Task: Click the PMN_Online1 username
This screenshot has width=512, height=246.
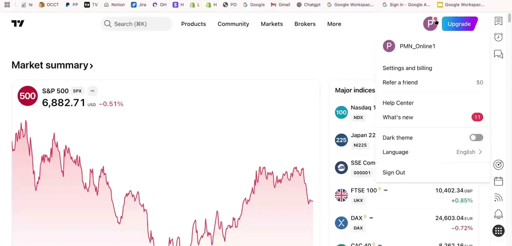Action: click(x=417, y=46)
